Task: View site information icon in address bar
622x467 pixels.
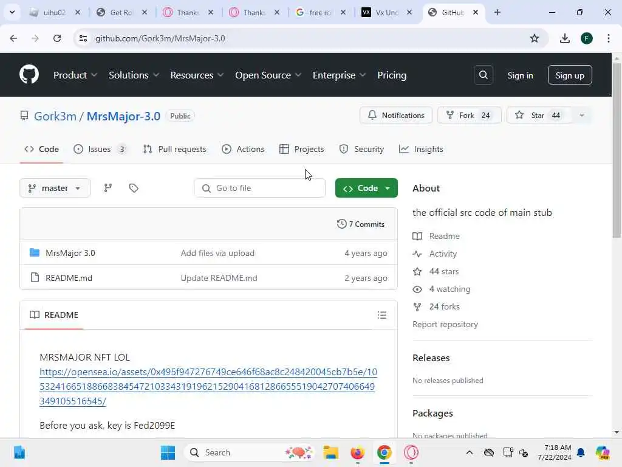Action: (x=83, y=38)
